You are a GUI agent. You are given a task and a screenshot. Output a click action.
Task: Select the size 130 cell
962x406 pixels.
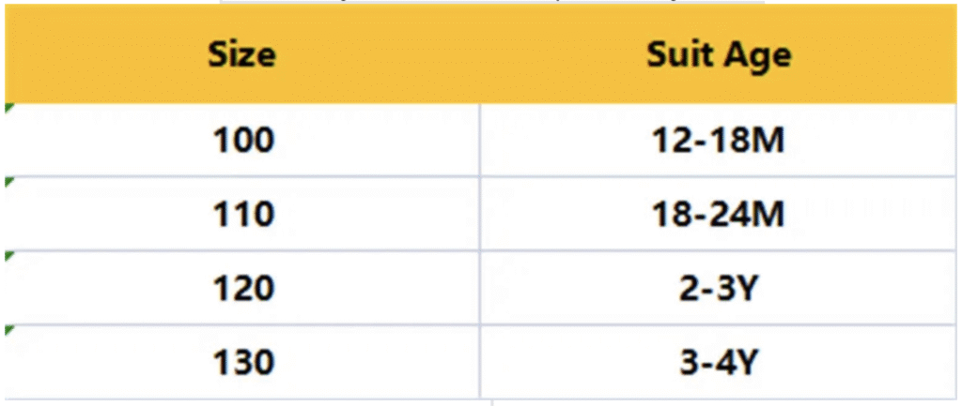pos(243,361)
